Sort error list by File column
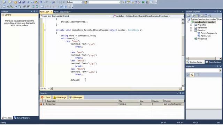Screen dimensions: 223x125 129,101
